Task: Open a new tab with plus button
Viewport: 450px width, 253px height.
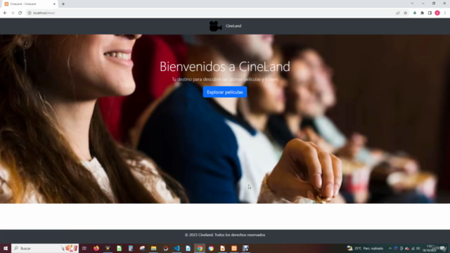Action: click(63, 4)
